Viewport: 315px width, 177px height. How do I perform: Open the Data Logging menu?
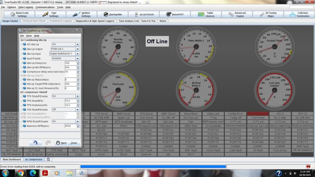click(26, 7)
